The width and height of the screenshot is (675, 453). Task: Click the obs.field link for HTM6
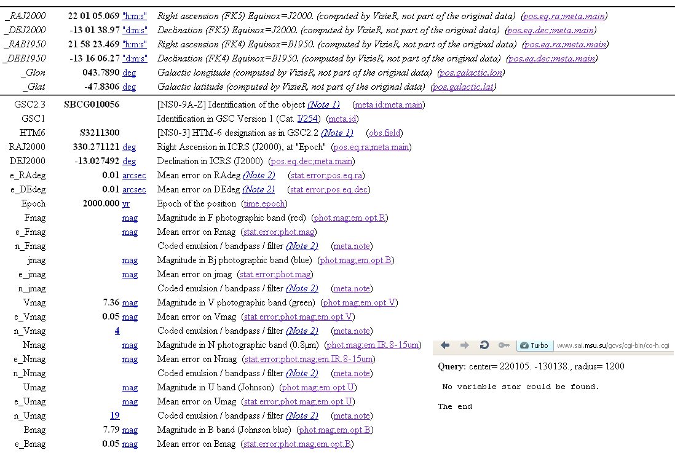coord(385,133)
